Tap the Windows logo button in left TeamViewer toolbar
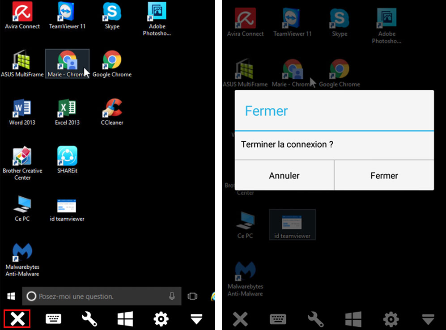Screen dimensions: 446x330 pyautogui.click(x=125, y=319)
